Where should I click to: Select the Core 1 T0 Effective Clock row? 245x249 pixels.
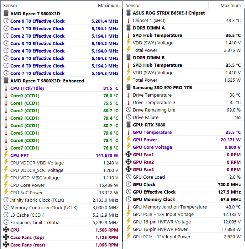[62, 28]
